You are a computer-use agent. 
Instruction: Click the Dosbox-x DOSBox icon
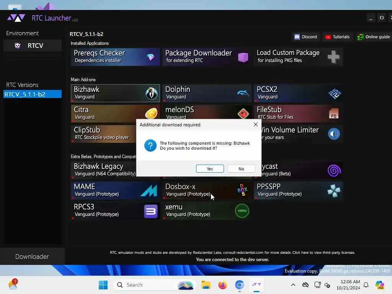[242, 190]
